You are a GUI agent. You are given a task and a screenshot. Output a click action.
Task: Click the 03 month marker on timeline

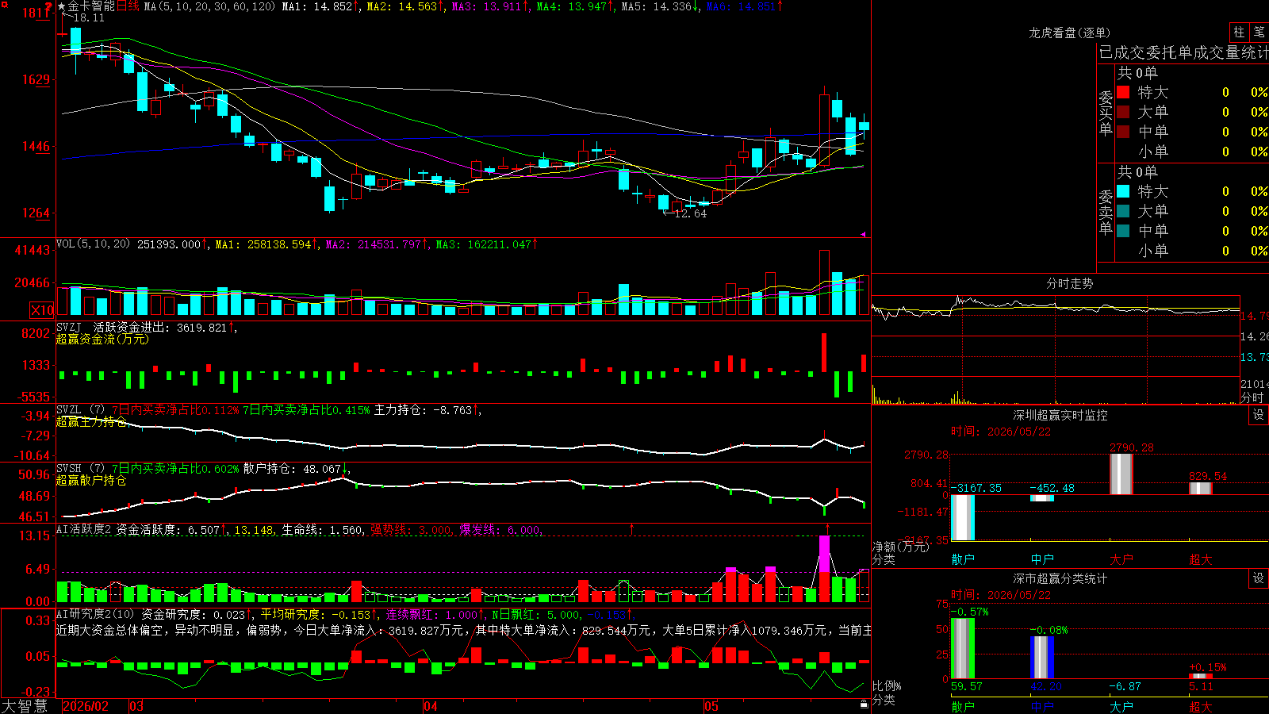click(136, 706)
